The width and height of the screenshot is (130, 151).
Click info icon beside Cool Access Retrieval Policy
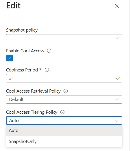tap(66, 91)
